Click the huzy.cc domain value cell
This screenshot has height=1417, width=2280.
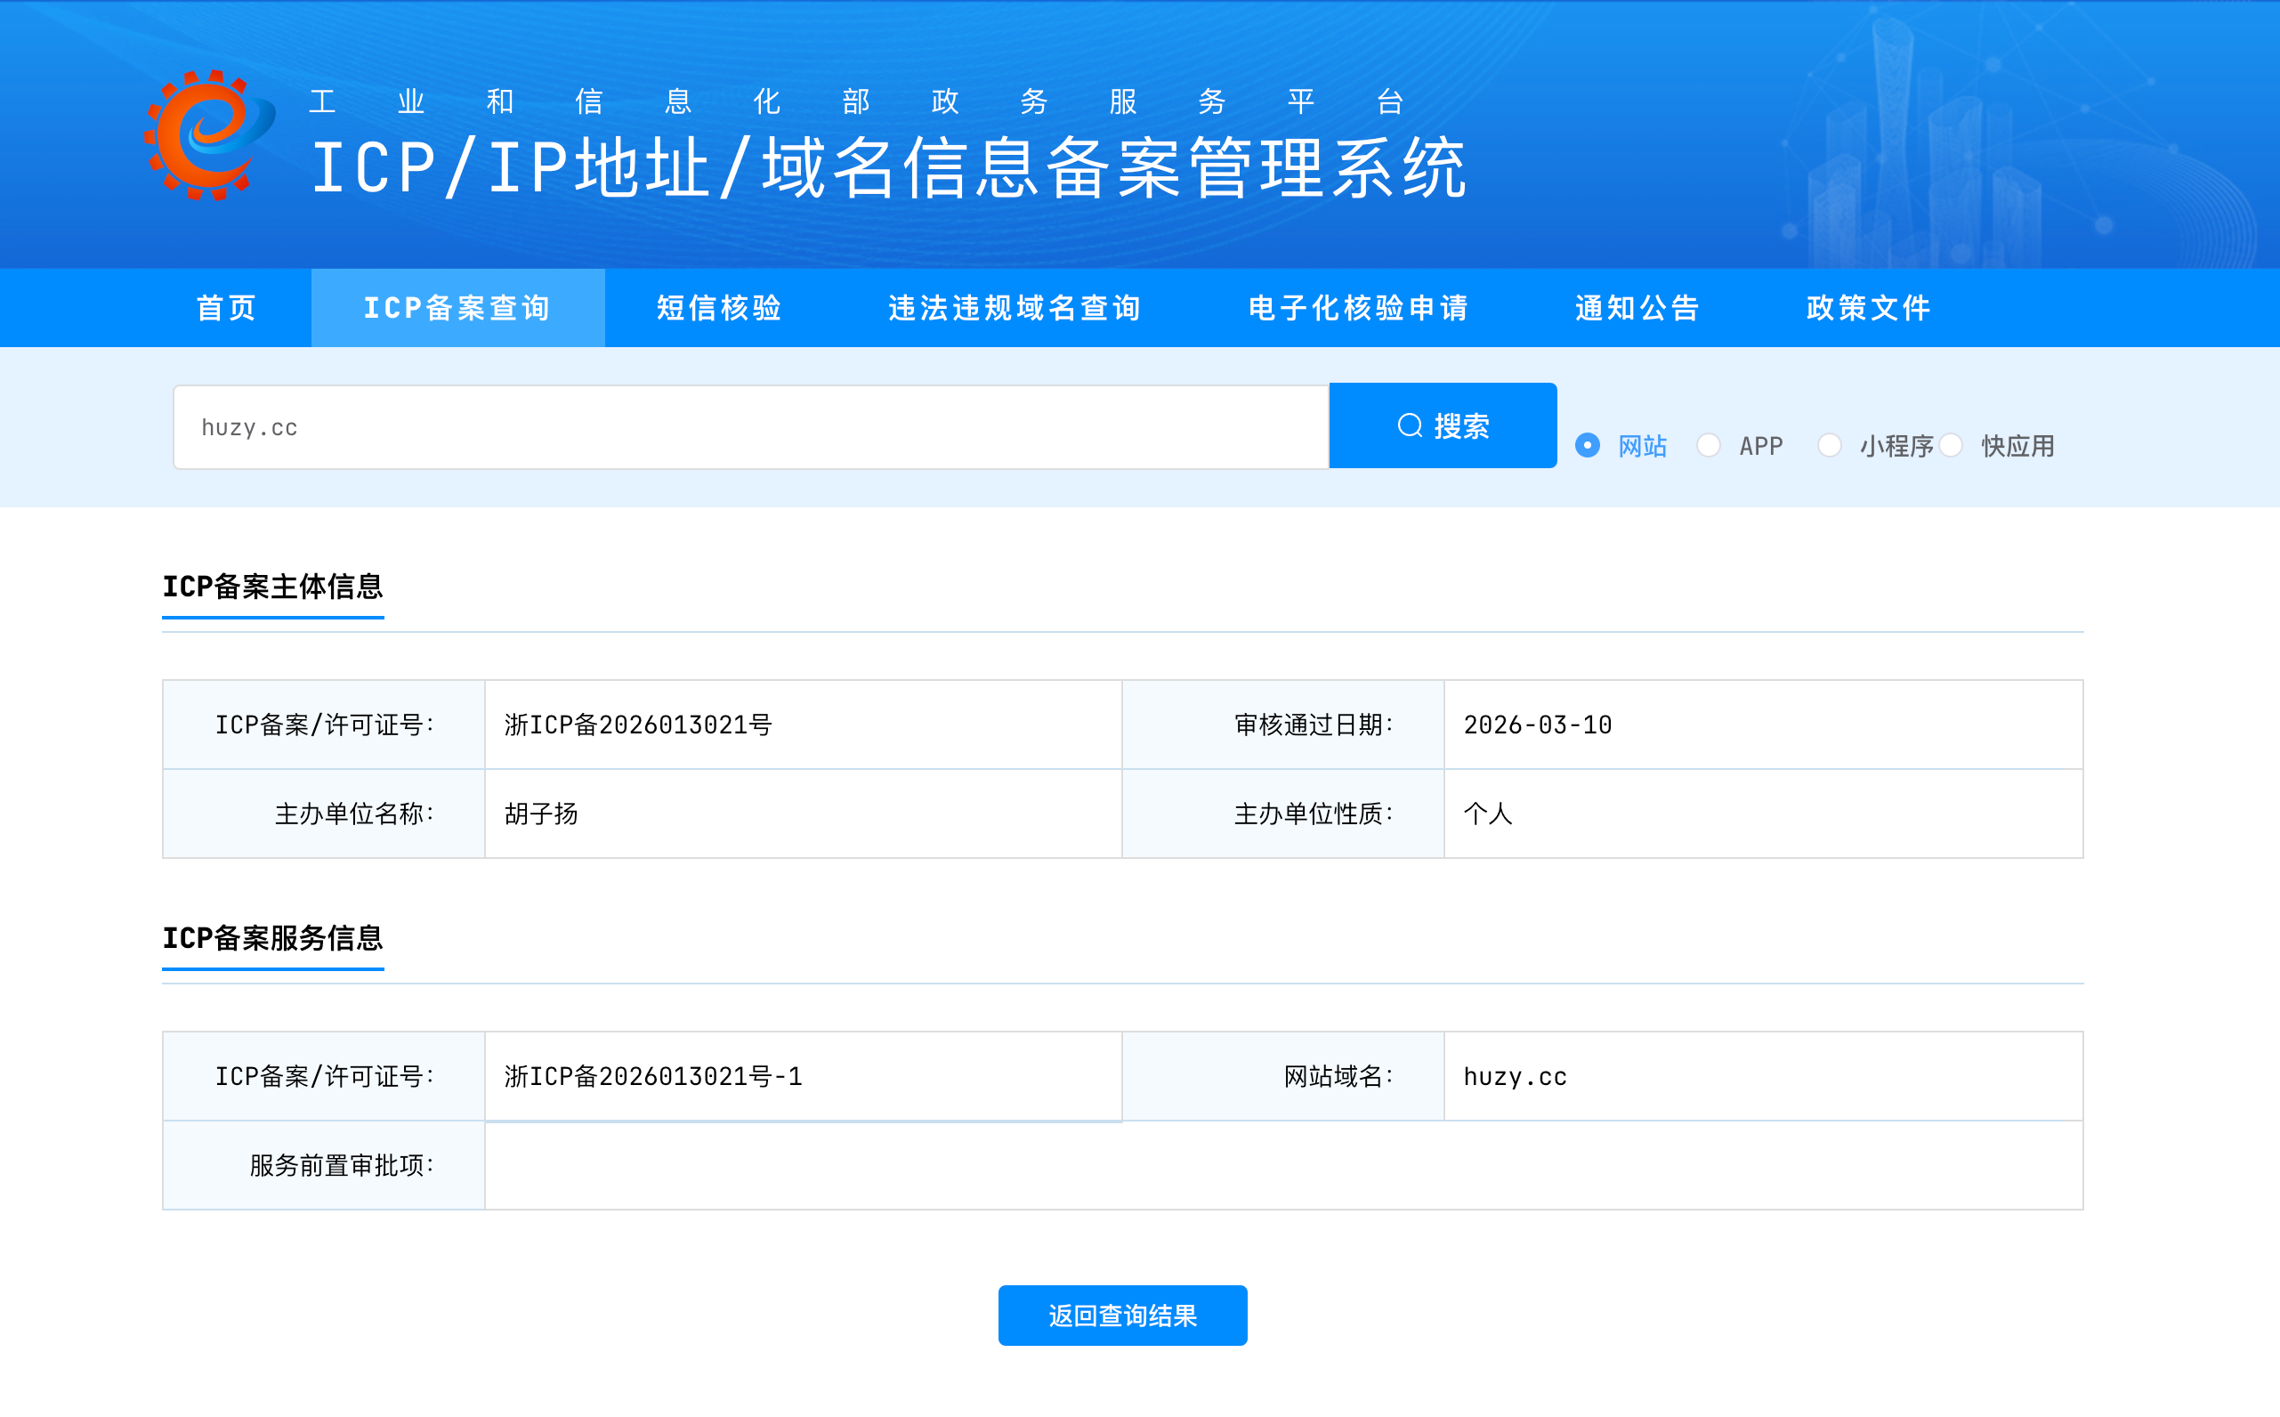[x=1515, y=1077]
